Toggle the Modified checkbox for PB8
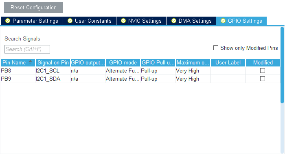This screenshot has width=285, height=154. coord(263,71)
